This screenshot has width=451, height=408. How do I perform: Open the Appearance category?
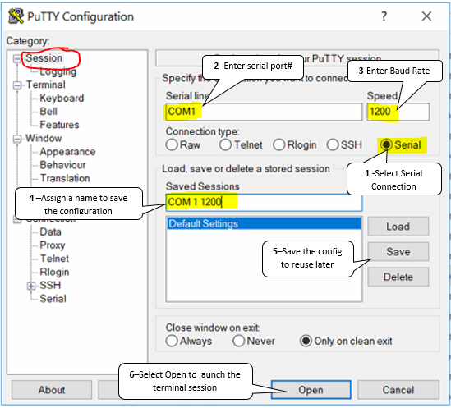(x=67, y=152)
